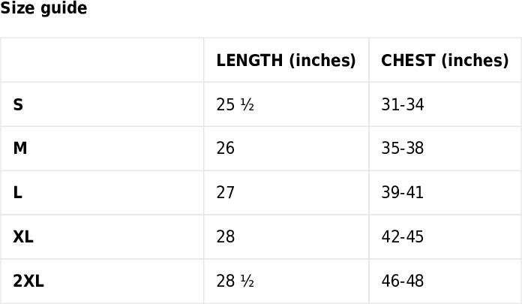Select the length value 28 for XL

click(226, 236)
